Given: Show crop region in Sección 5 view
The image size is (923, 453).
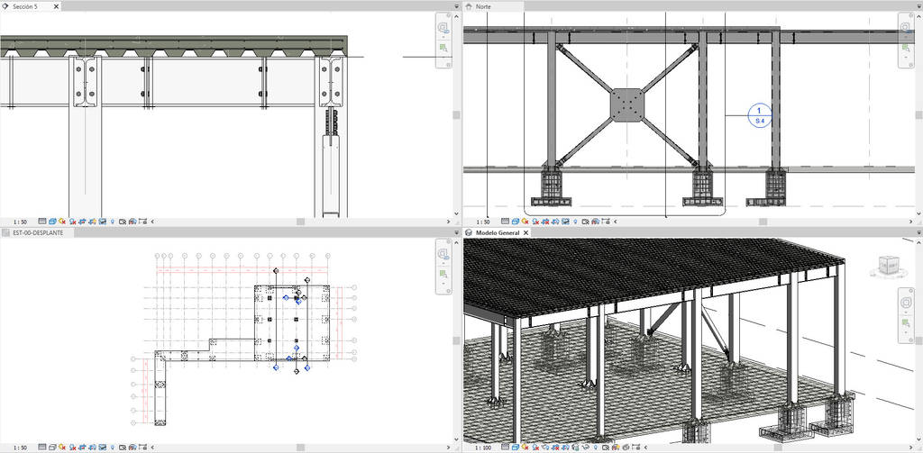Looking at the screenshot, I should coord(92,222).
